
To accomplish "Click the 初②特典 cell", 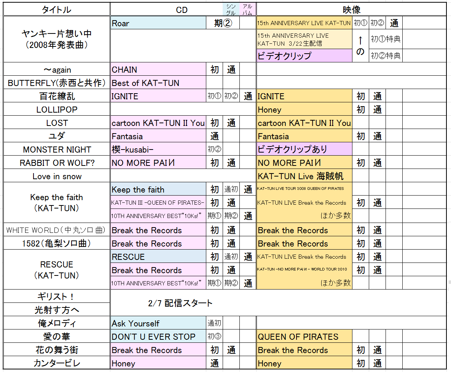I will 386,56.
